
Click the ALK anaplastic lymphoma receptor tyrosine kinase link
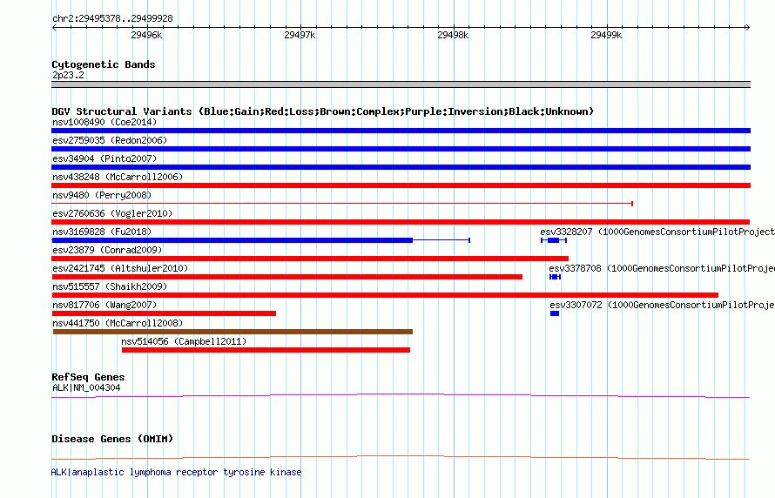pos(176,472)
